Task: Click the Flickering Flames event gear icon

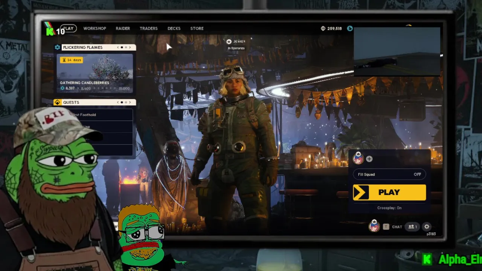Action: 57,47
